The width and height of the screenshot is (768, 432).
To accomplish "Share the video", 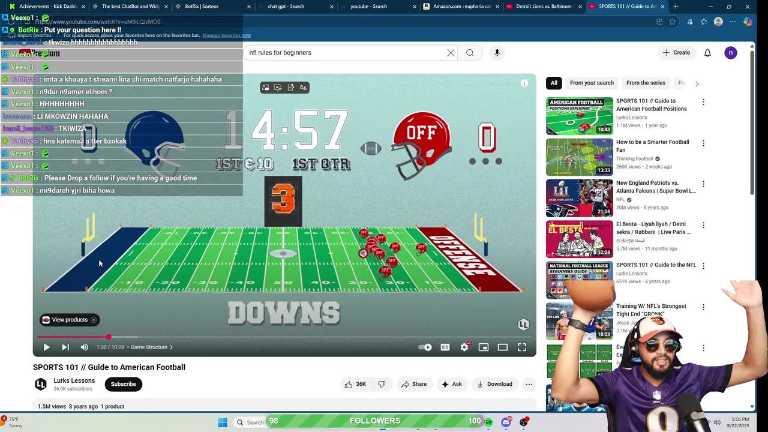I will [414, 384].
